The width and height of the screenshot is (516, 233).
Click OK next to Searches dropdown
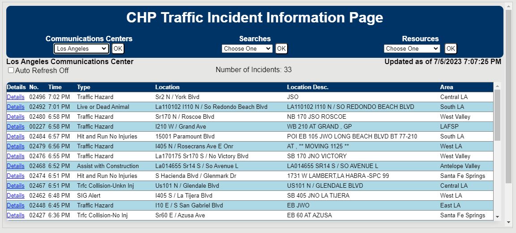281,49
